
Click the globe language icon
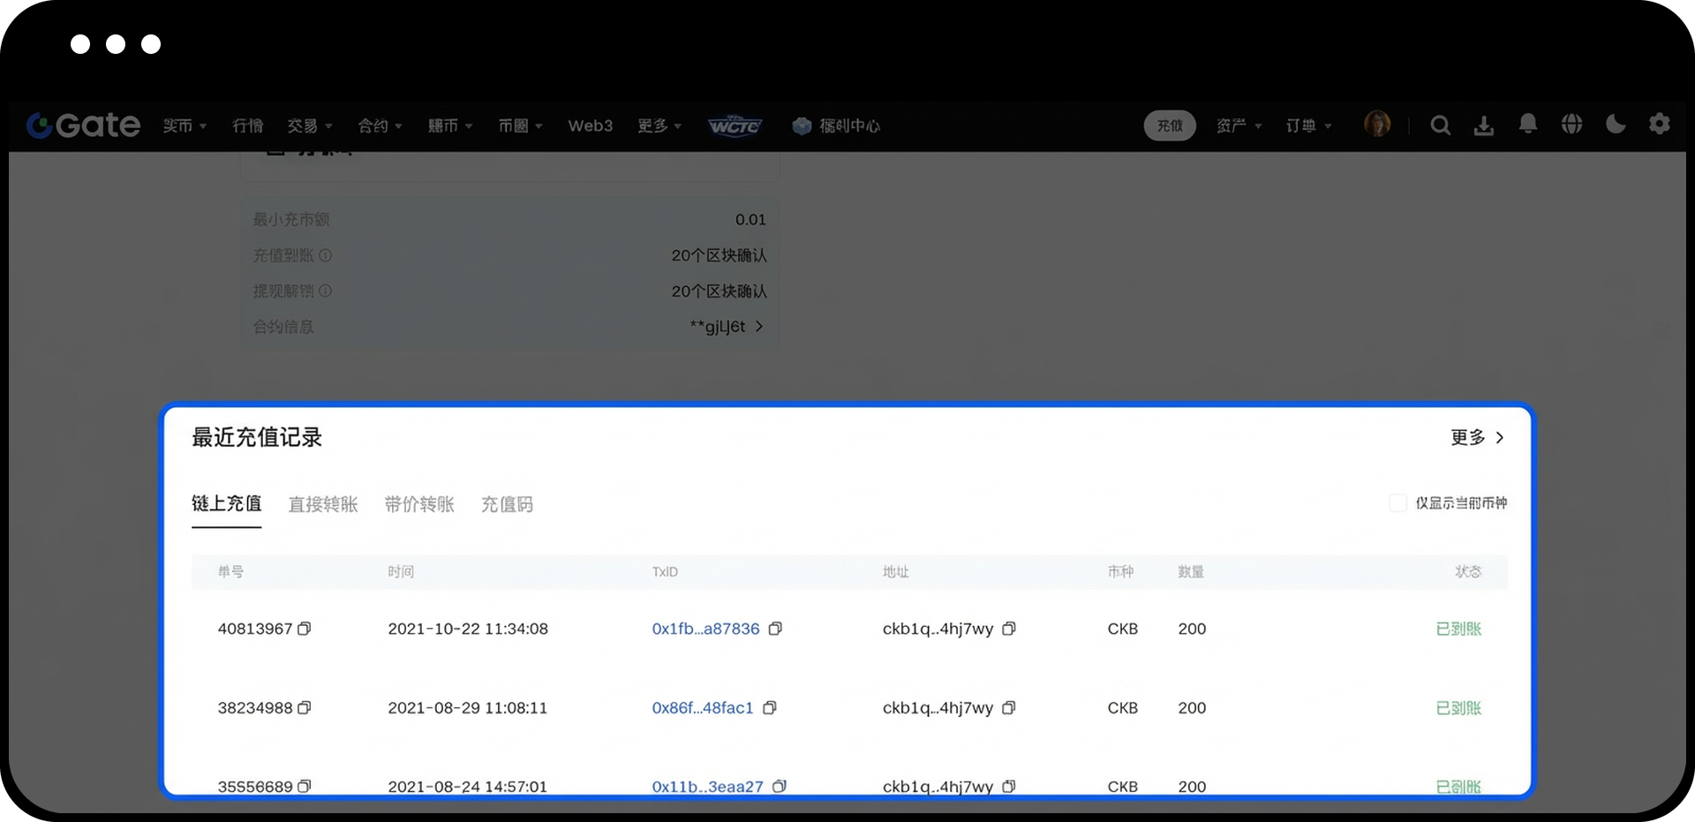coord(1571,124)
